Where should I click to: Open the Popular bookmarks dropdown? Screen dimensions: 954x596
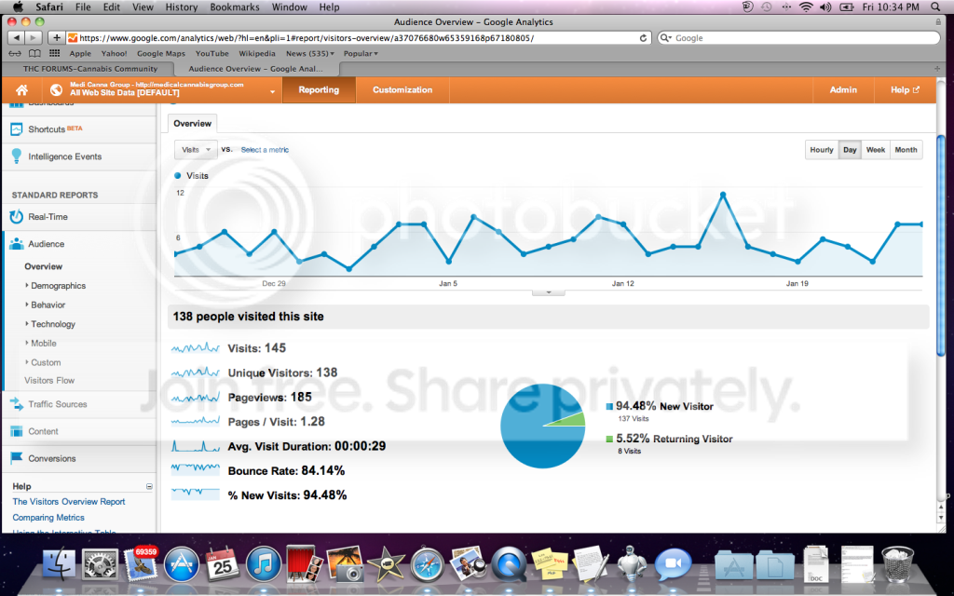tap(361, 53)
